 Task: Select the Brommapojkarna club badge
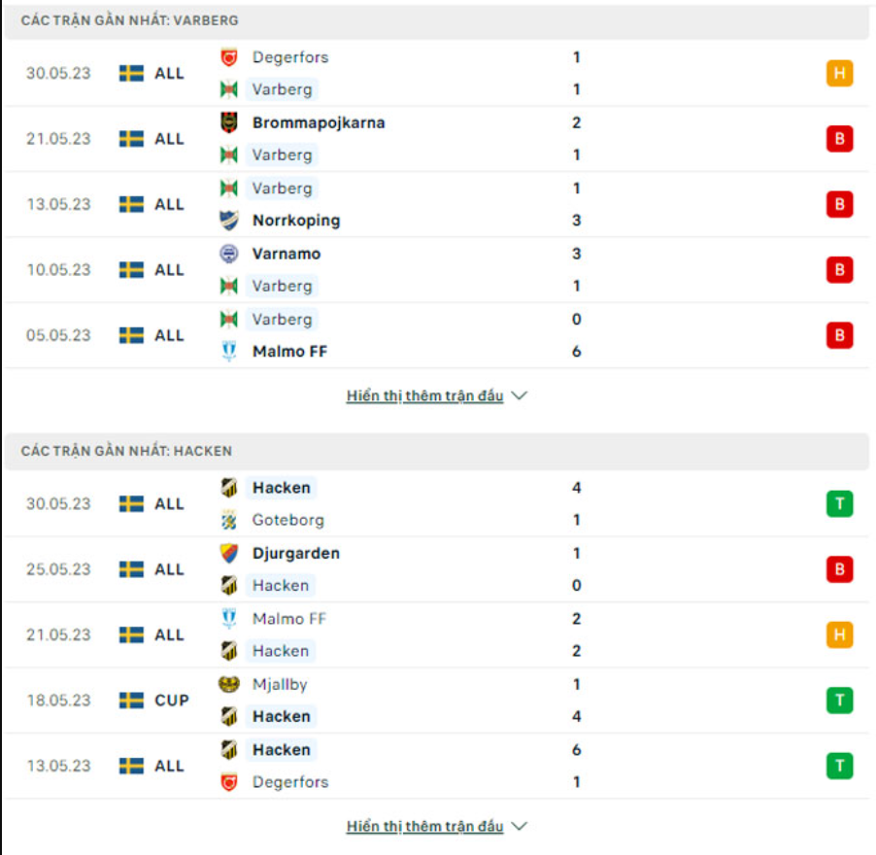tap(227, 122)
